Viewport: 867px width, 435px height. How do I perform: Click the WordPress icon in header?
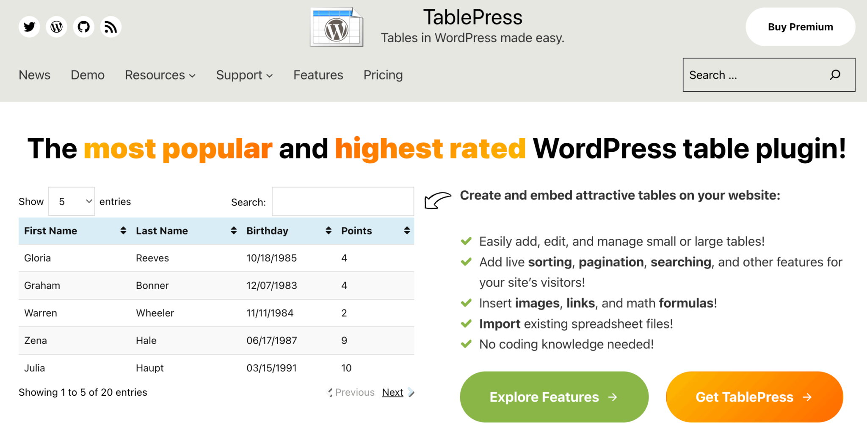click(56, 27)
